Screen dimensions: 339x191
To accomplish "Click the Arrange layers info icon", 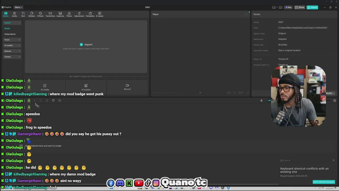I will (268, 65).
